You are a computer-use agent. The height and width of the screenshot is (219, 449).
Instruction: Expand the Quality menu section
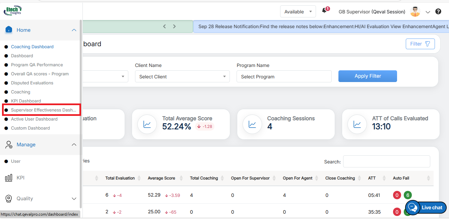tap(74, 199)
